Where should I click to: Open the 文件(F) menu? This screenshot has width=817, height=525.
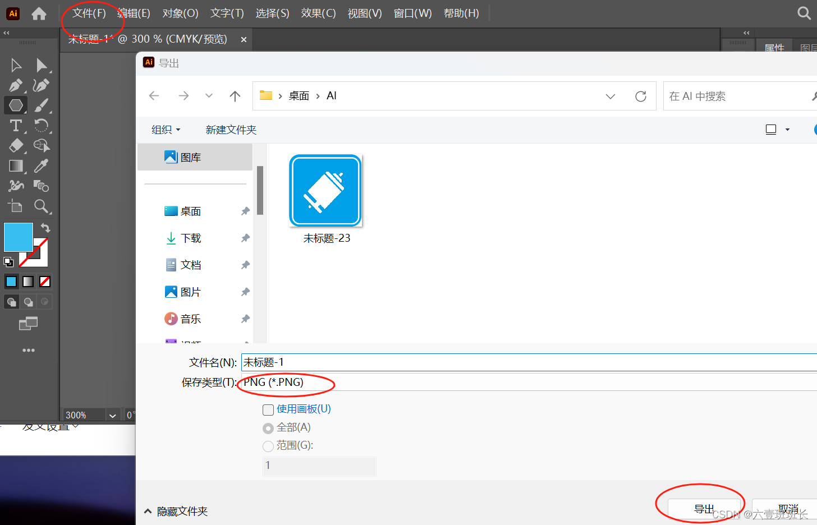click(x=90, y=13)
